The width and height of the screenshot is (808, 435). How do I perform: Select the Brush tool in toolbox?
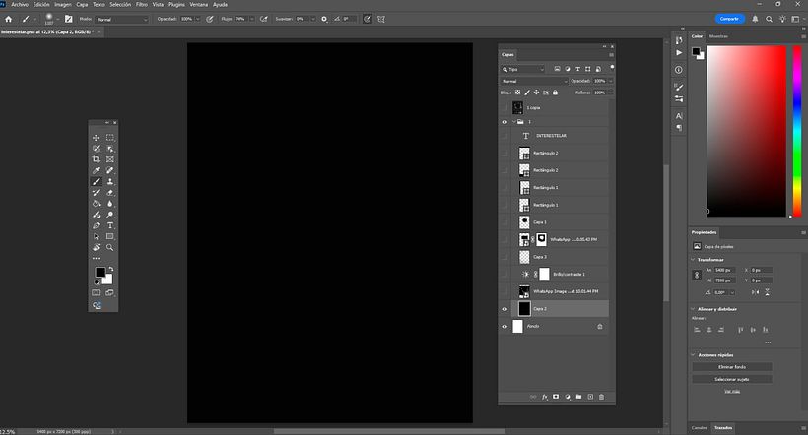(96, 182)
